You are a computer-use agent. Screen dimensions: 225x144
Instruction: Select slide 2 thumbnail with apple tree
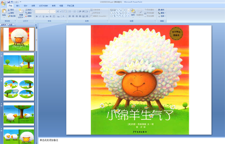tap(19, 64)
